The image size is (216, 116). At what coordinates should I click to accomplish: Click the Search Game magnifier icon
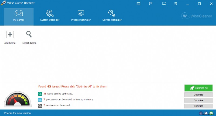(29, 34)
